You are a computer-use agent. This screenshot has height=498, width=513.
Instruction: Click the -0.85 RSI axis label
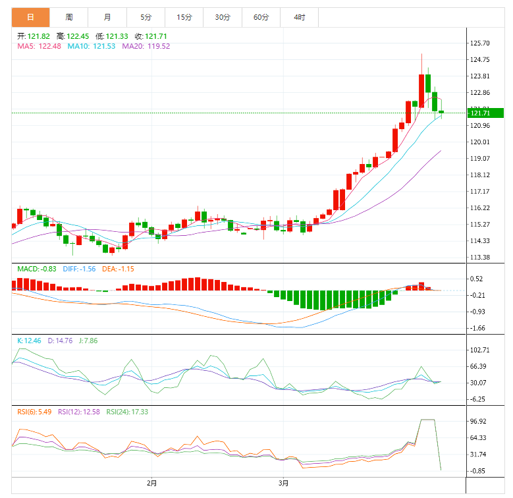[477, 471]
